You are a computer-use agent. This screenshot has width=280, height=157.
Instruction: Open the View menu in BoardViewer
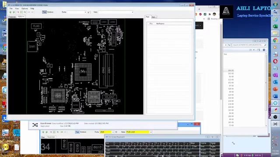pyautogui.click(x=17, y=9)
